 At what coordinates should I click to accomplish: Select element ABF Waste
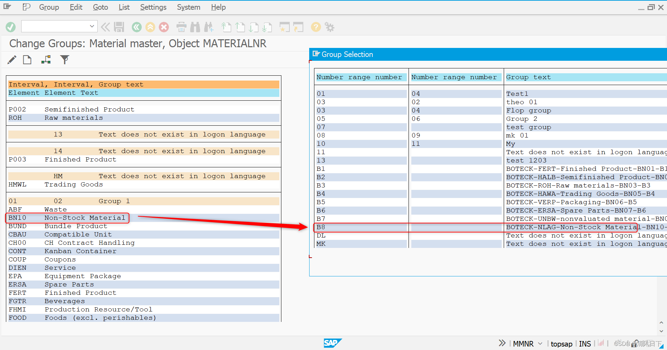coord(143,209)
